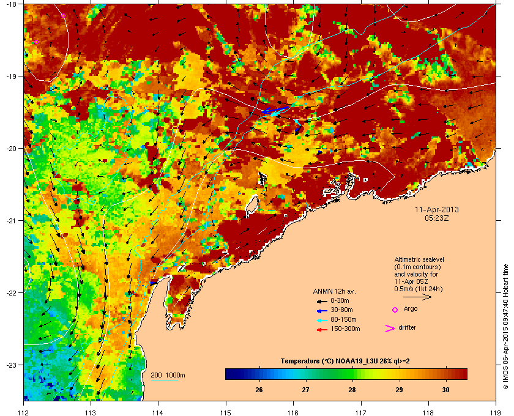Click the longitude axis label 115
Viewport: 514px width, 416px height.
226,412
